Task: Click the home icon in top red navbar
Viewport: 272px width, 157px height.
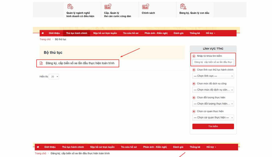Action: (43, 33)
